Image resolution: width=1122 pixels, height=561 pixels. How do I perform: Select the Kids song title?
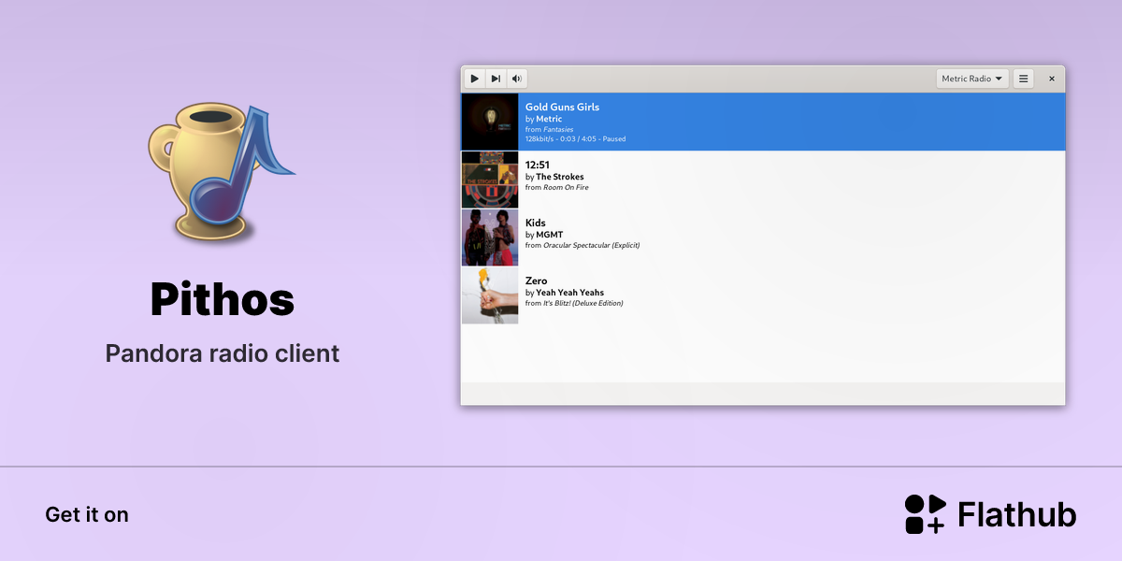(536, 223)
